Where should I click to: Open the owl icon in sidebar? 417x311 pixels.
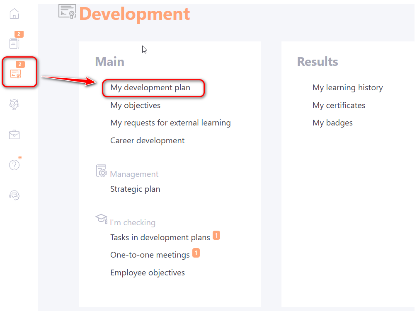pyautogui.click(x=15, y=104)
